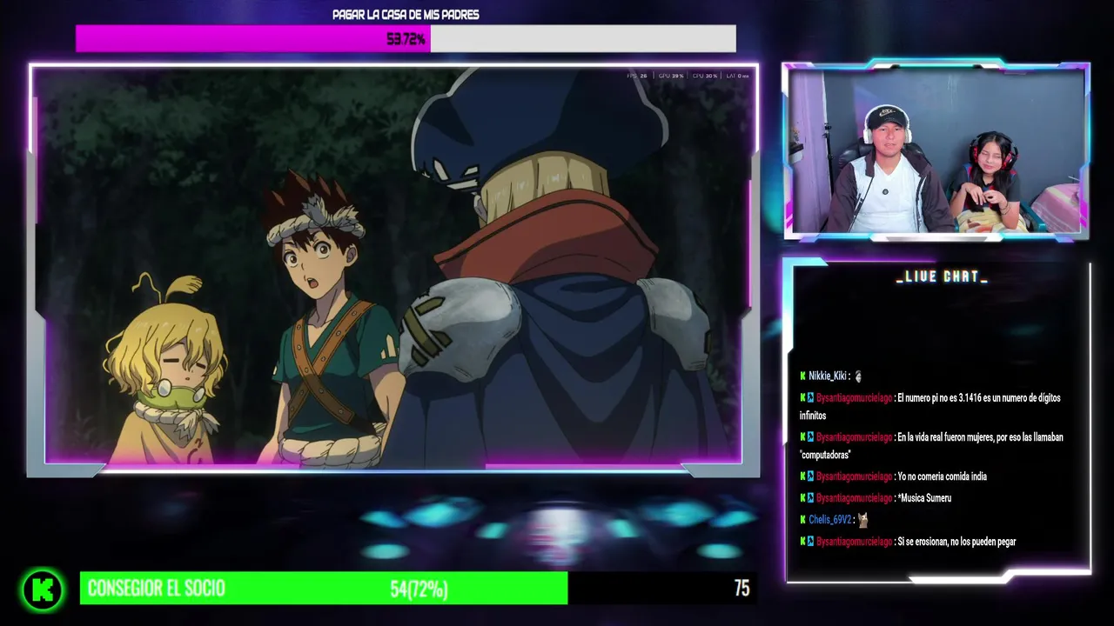Click the FPS 26 readout on the video
This screenshot has width=1114, height=626.
[x=637, y=76]
